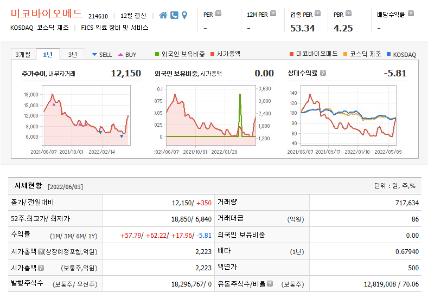Open help icon next to 업종 PER
Screen dimensions: 428x299
click(x=317, y=14)
